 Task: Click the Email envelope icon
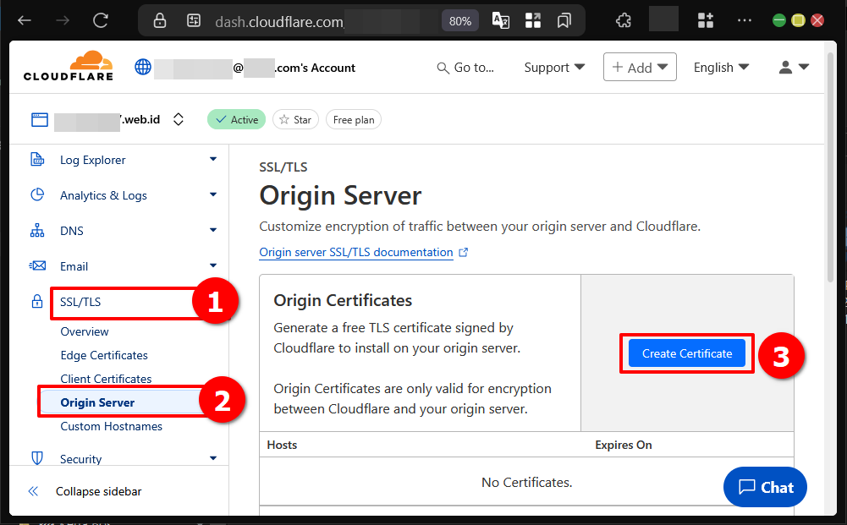point(37,265)
